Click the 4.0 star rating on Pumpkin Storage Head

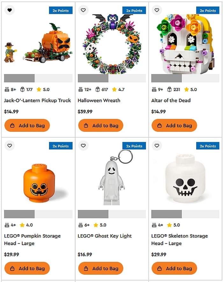tap(26, 225)
